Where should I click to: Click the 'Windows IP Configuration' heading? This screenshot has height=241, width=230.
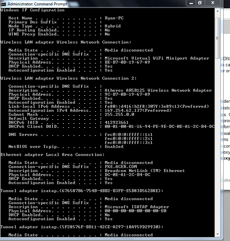[x=32, y=10]
